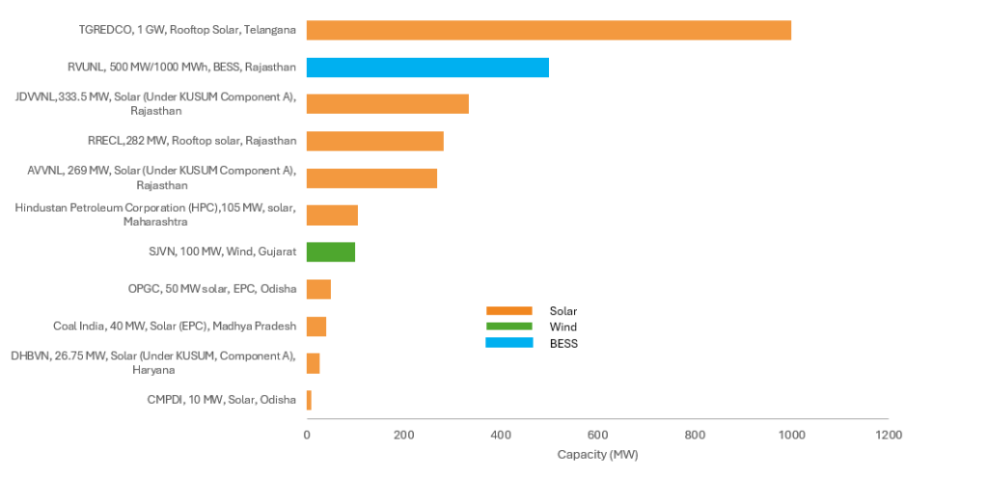Select the green SJVN Wind bar
The image size is (988, 479).
tap(331, 253)
